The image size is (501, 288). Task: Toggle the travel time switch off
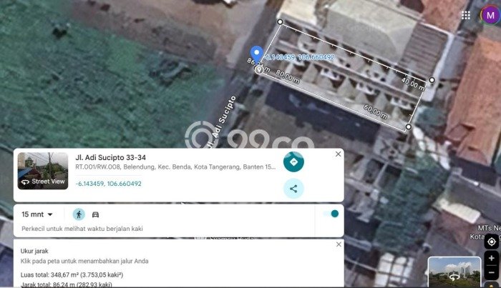point(331,214)
